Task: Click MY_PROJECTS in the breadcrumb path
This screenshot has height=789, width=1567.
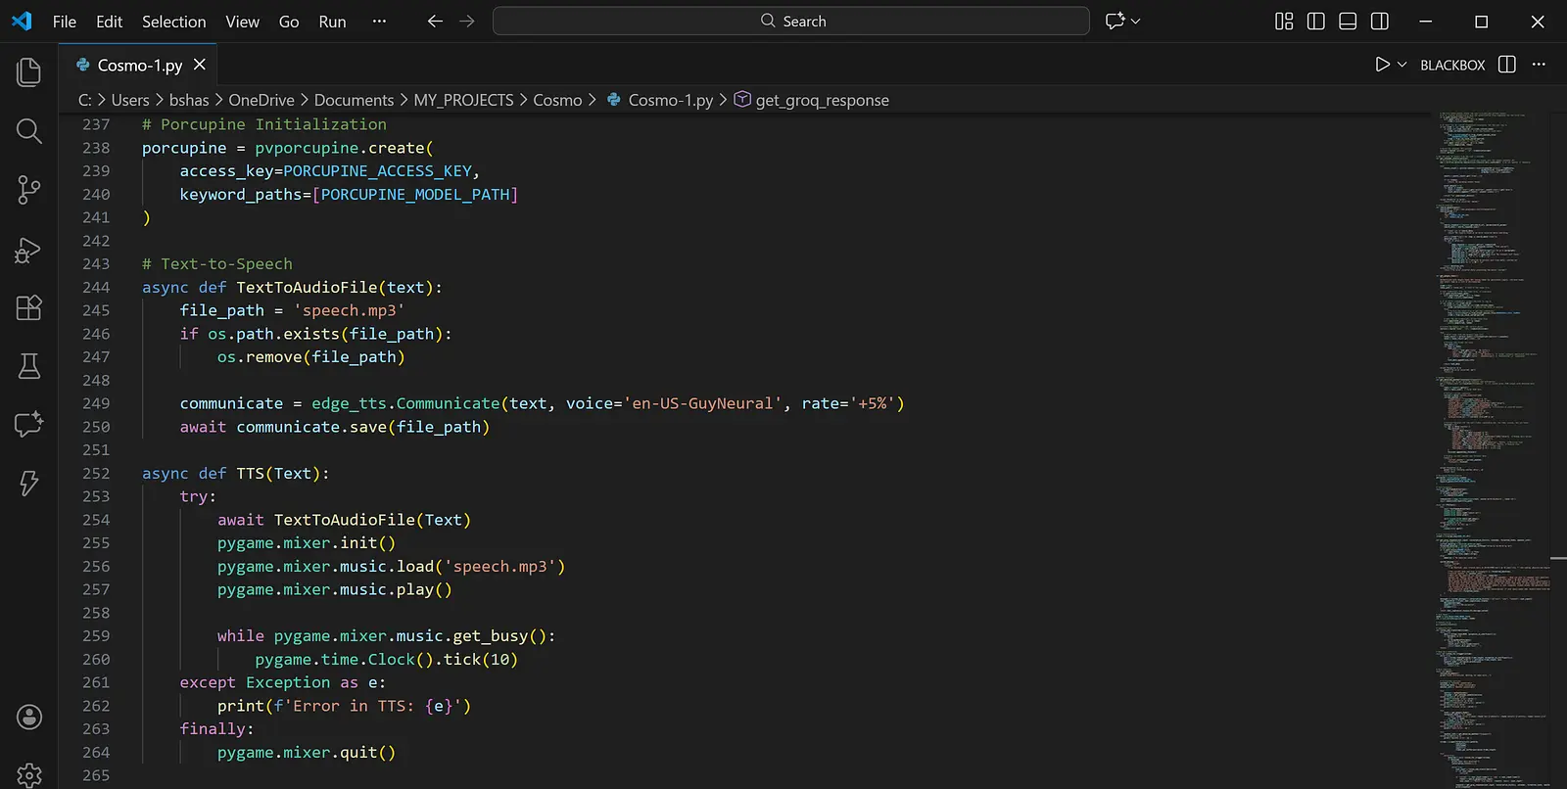Action: click(x=463, y=100)
